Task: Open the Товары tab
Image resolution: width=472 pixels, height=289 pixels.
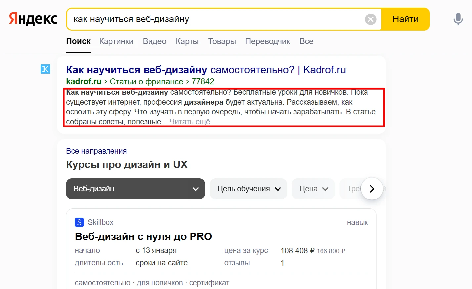Action: (x=222, y=41)
